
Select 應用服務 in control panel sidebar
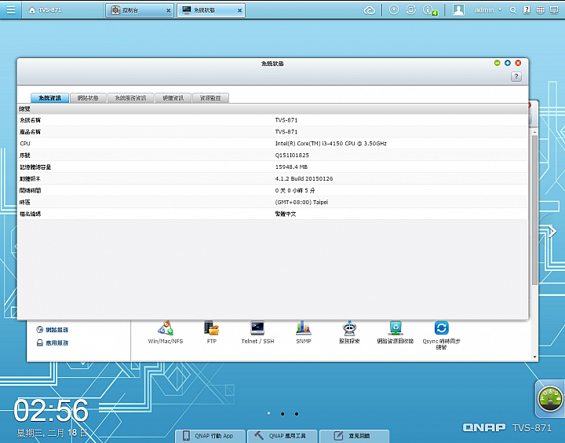click(x=53, y=342)
